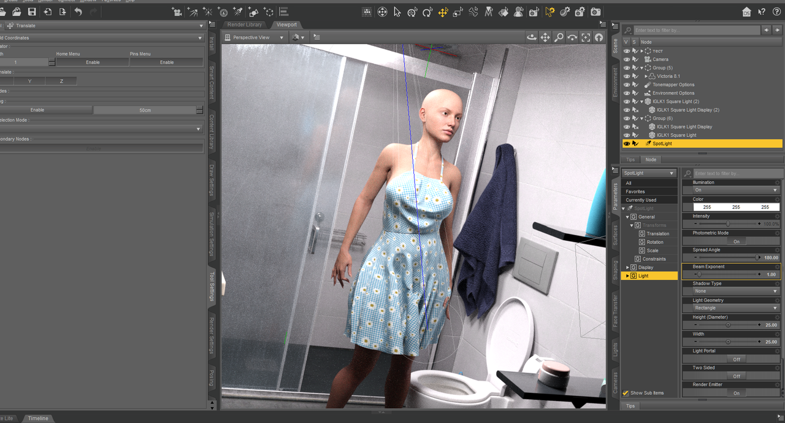Screen dimensions: 785x423
Task: Click the Import file icon
Action: (x=47, y=12)
